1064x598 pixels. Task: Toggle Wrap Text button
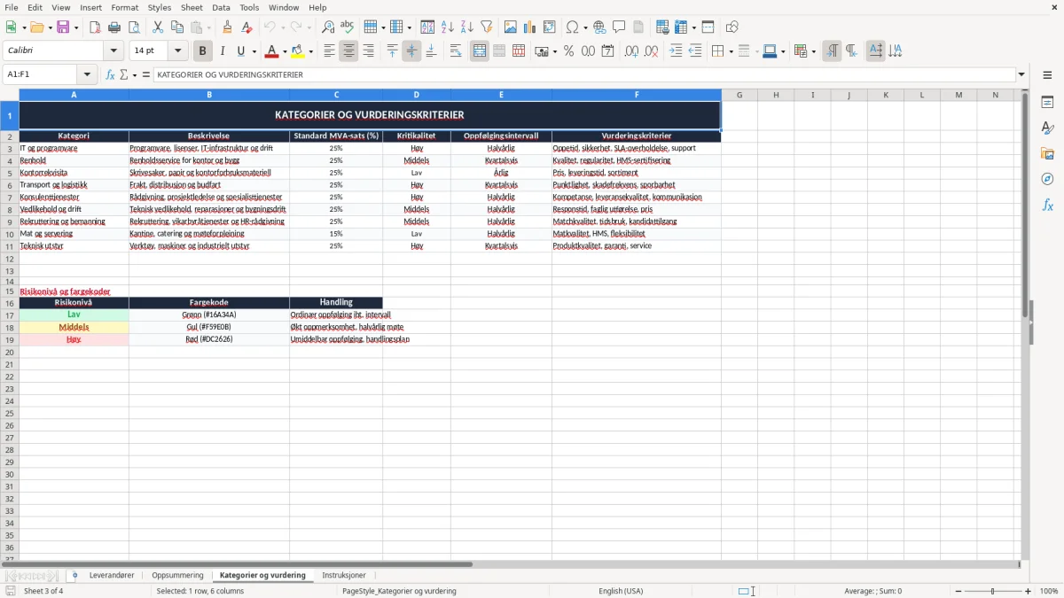pos(456,51)
